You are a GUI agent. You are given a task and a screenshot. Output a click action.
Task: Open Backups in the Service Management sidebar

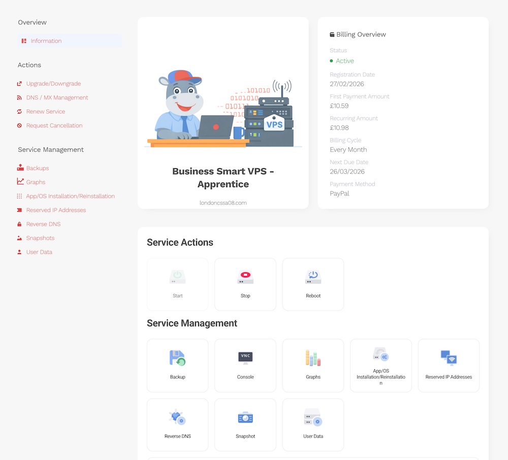pyautogui.click(x=38, y=168)
